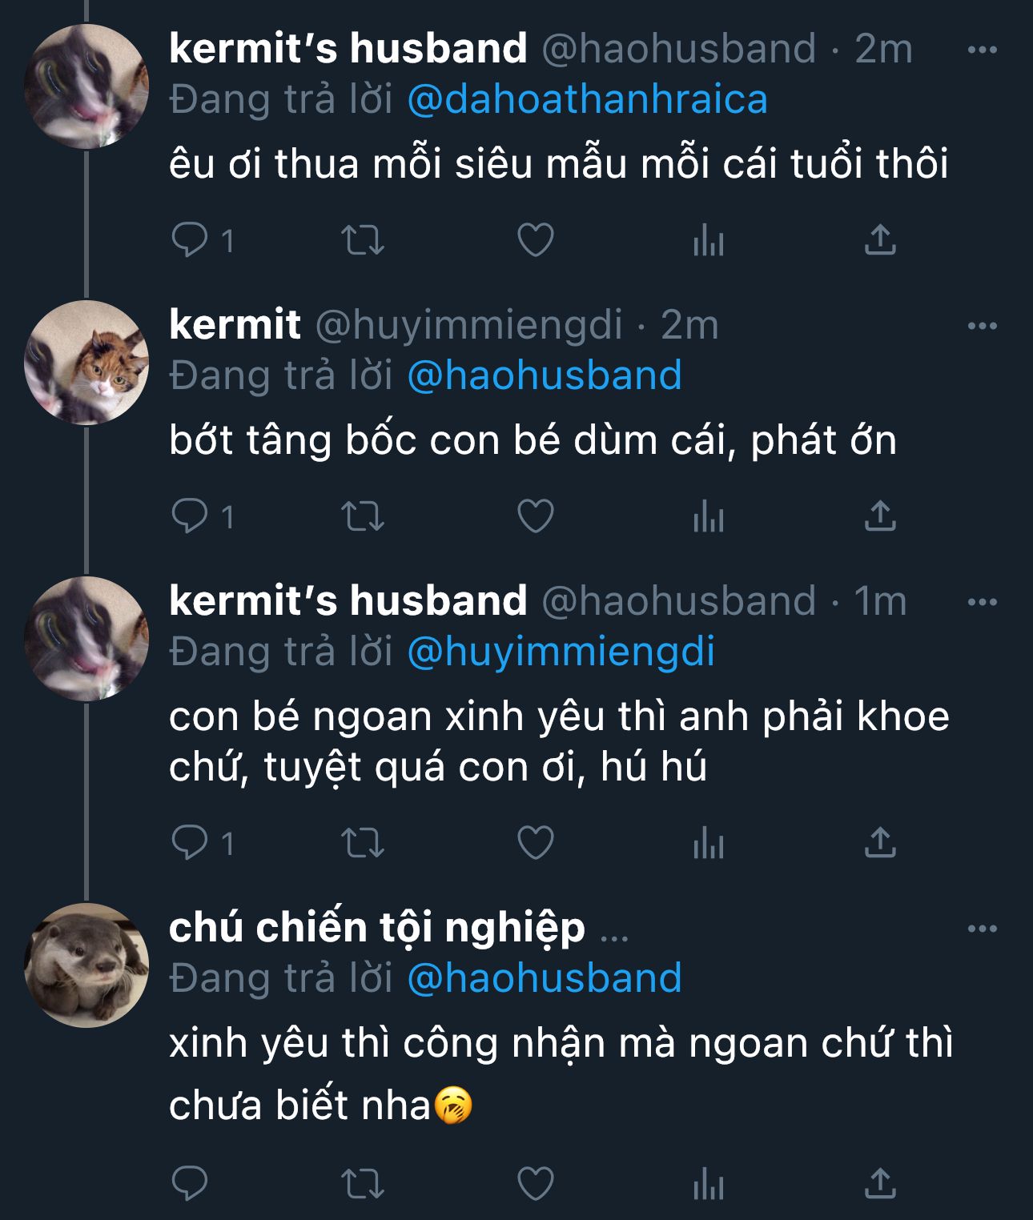Viewport: 1033px width, 1220px height.
Task: Retweet the "con bé ngoan xinh yêu" tweet
Action: click(363, 843)
